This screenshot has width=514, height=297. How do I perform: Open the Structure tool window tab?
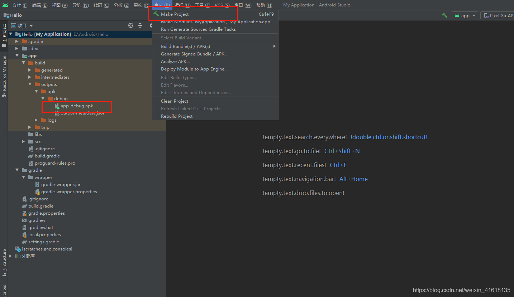pos(4,263)
